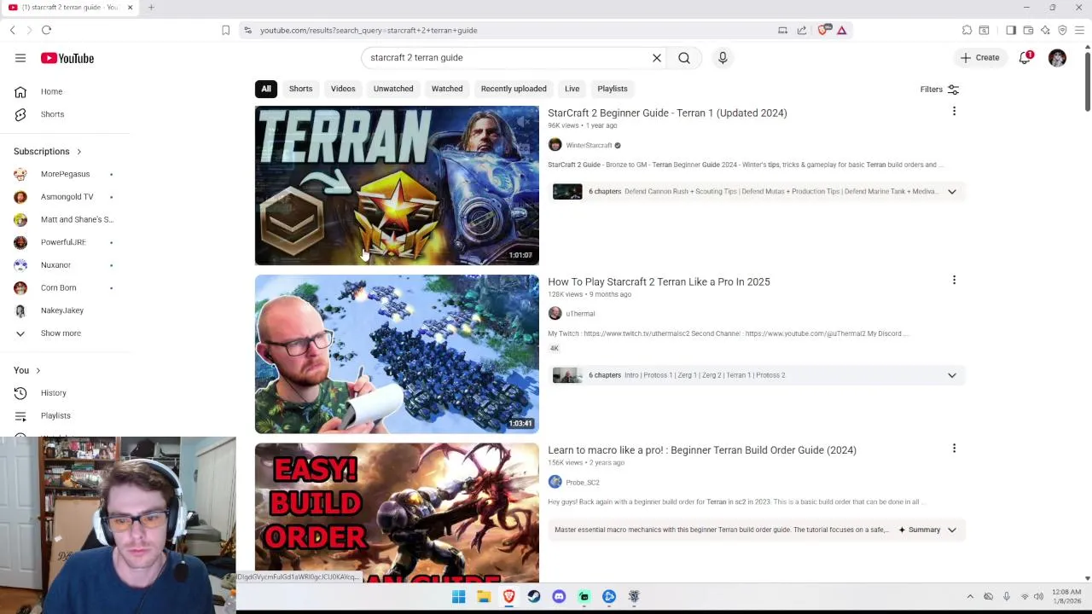Run search with the magnifier button
The height and width of the screenshot is (614, 1092).
[x=684, y=58]
